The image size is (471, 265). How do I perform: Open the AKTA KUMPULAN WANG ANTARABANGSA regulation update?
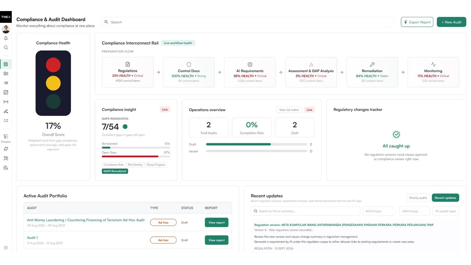[344, 225]
